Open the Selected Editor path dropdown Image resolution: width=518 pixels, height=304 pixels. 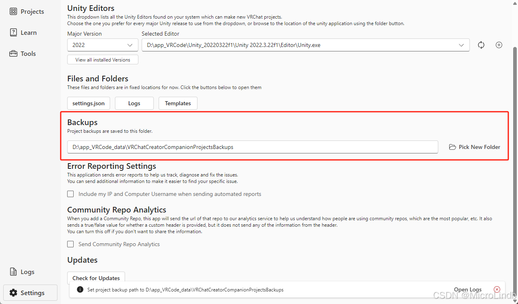coord(306,45)
